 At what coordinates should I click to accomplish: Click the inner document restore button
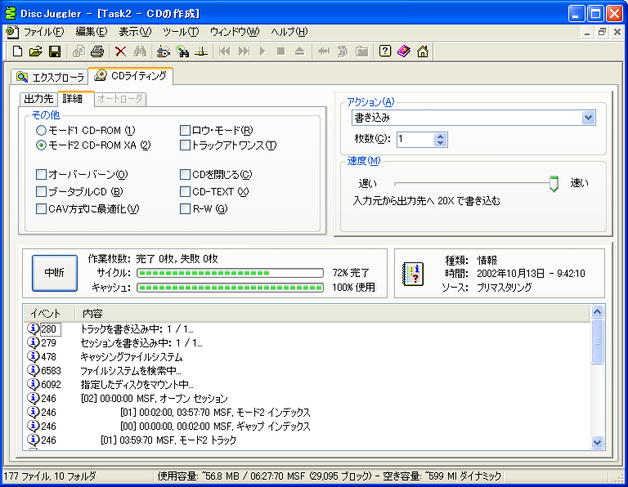(602, 33)
